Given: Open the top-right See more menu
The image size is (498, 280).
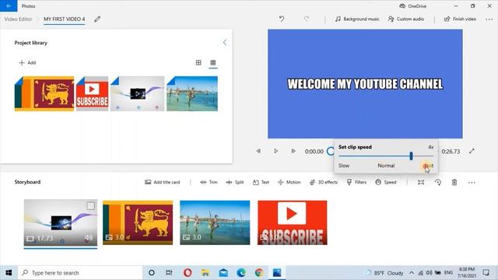Looking at the screenshot, I should (x=489, y=19).
